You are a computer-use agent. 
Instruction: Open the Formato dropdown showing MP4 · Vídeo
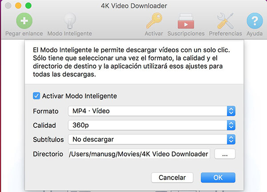click(x=152, y=111)
